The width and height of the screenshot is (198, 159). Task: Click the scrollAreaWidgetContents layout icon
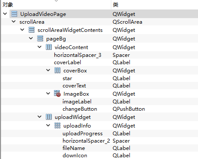31,30
